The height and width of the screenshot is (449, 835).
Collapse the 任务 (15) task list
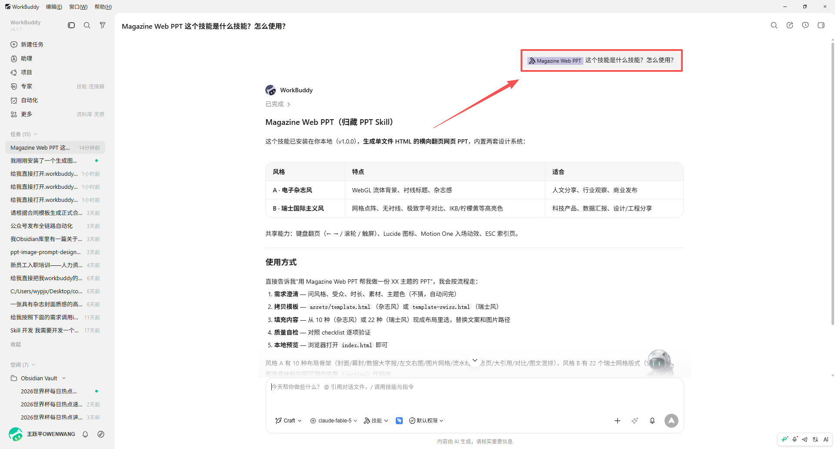[x=24, y=134]
